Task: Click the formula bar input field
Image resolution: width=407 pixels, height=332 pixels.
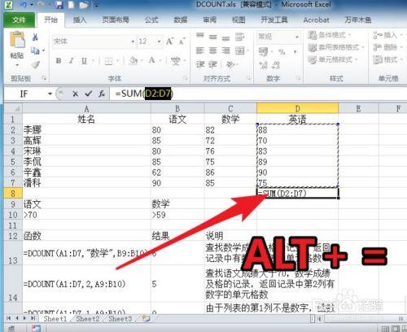Action: (x=258, y=94)
